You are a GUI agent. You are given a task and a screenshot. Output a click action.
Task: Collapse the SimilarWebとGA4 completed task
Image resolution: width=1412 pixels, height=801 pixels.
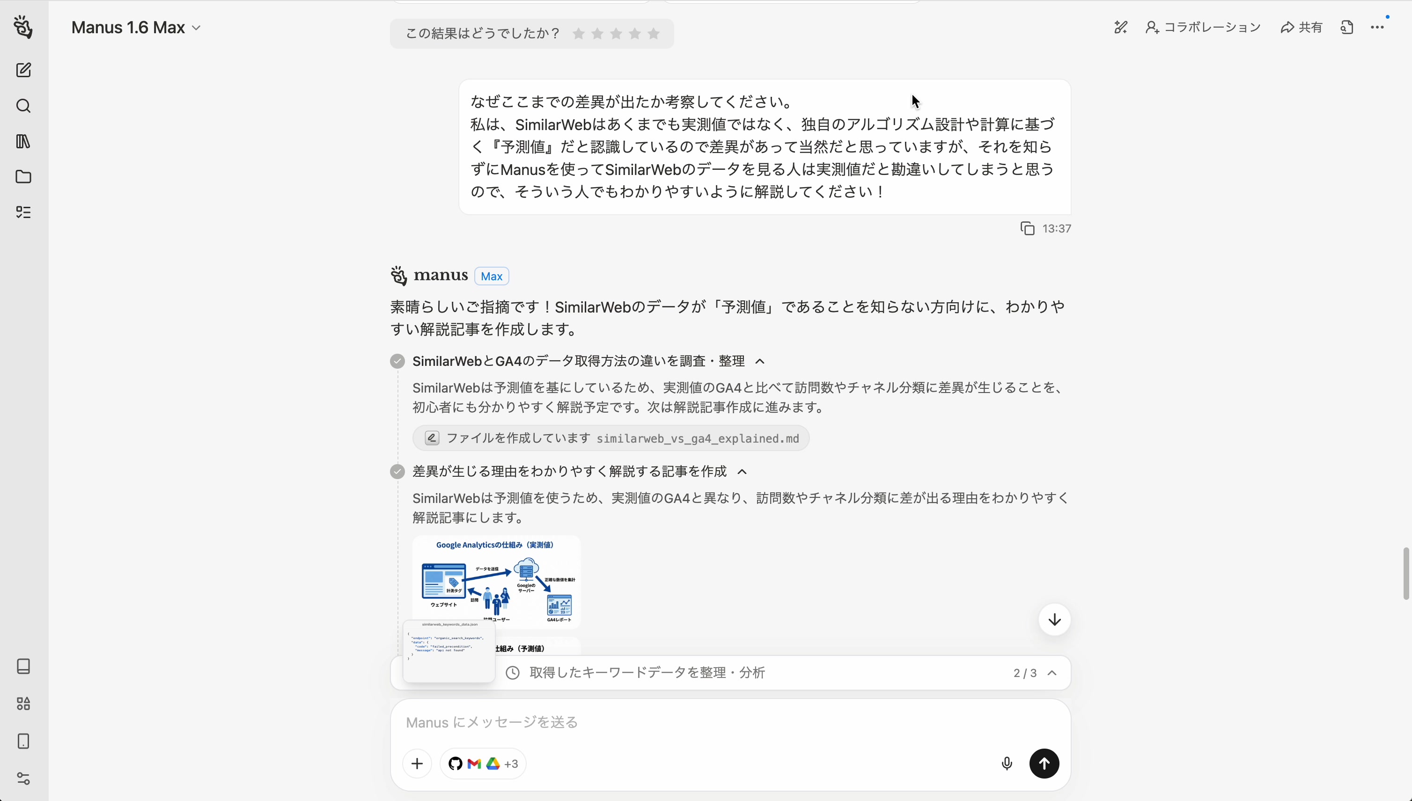click(760, 361)
